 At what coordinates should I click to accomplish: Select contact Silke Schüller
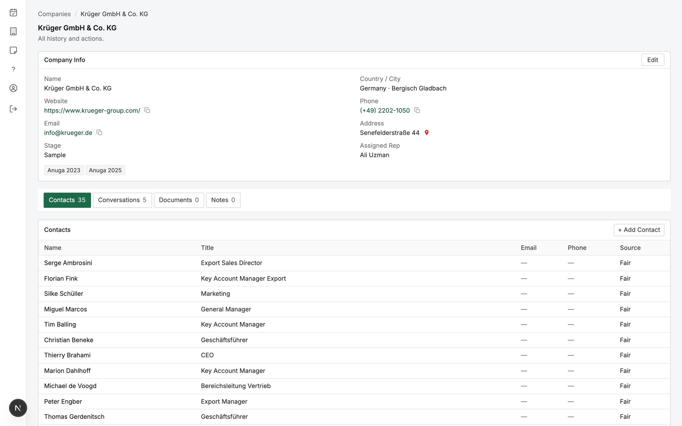(64, 294)
